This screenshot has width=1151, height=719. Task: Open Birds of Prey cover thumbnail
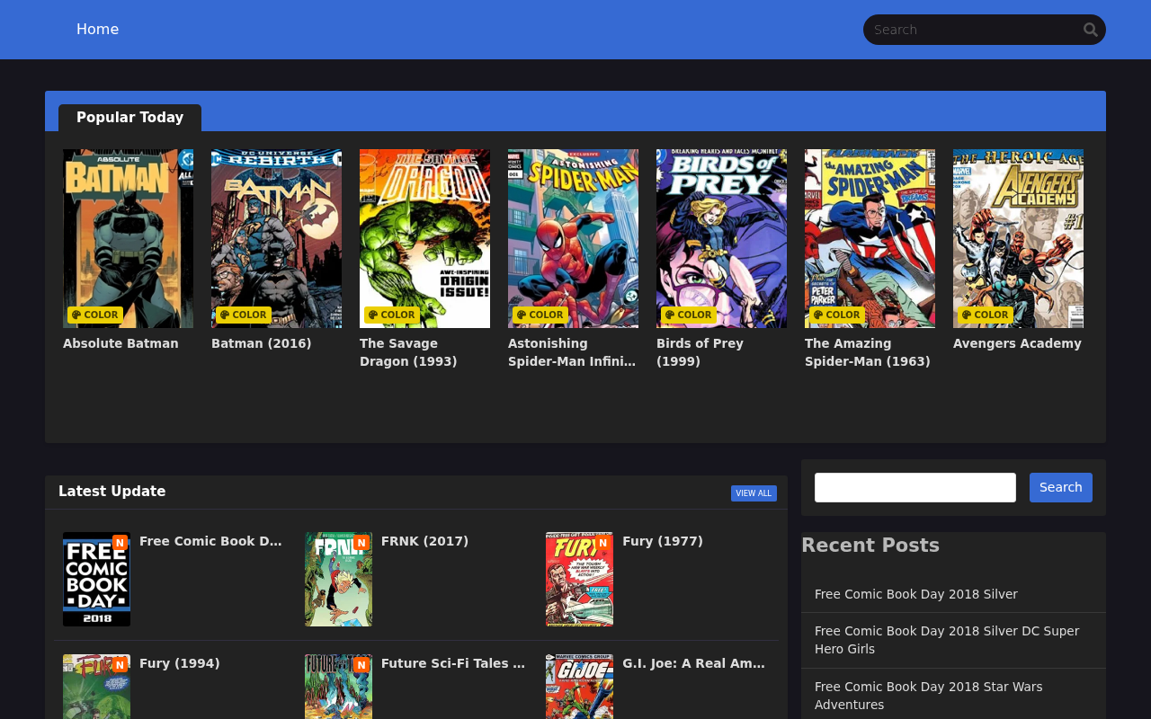721,238
